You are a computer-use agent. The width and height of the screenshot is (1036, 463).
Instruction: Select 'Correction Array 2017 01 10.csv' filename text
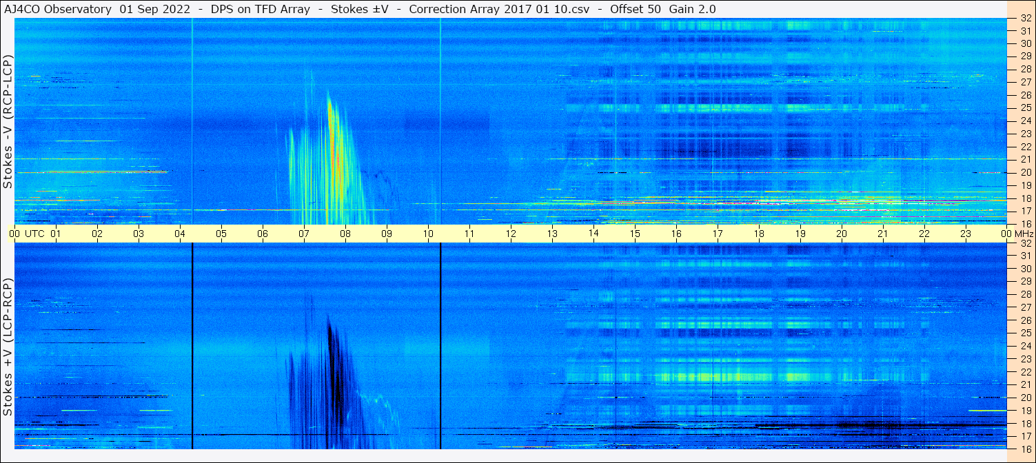tap(499, 9)
